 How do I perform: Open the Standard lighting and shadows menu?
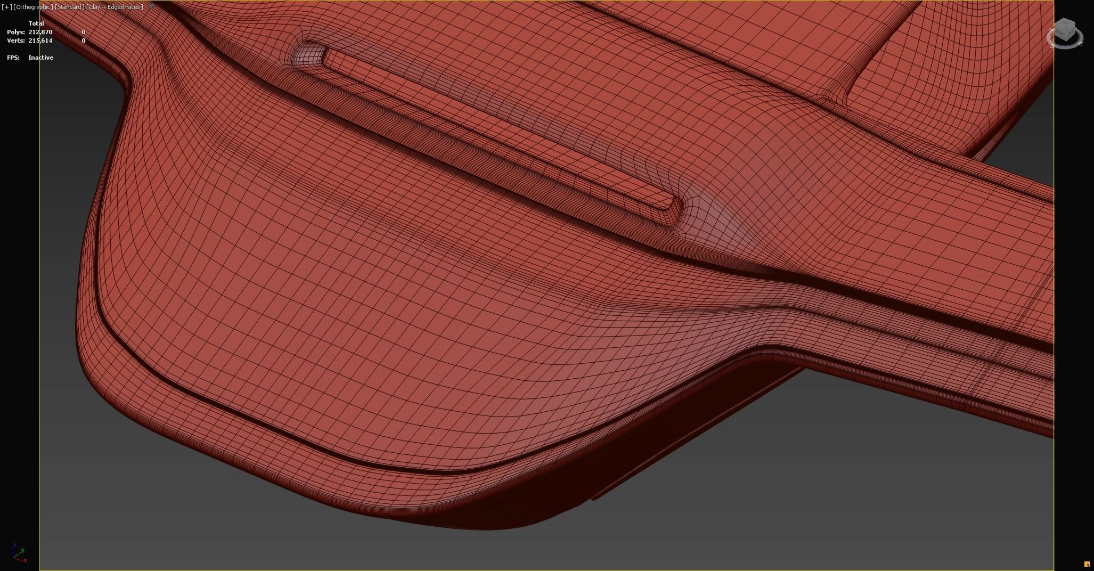coord(69,7)
